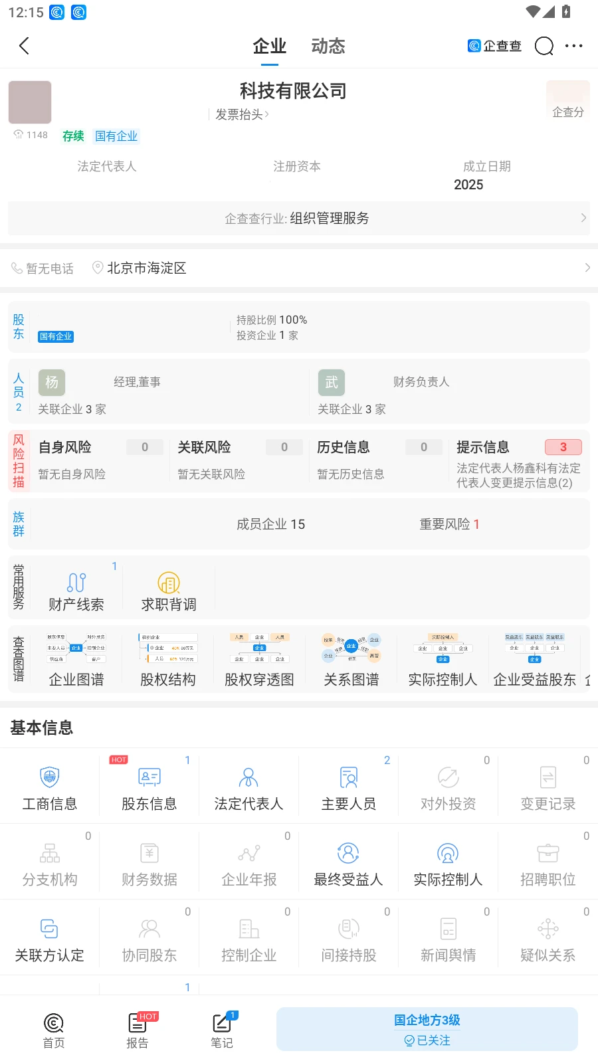
Task: Tap 暂无电话 phone entry
Action: click(x=43, y=268)
